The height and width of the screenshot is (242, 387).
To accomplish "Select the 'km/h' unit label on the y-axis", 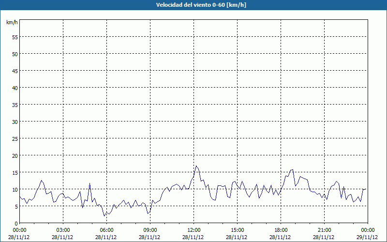I will click(12, 22).
